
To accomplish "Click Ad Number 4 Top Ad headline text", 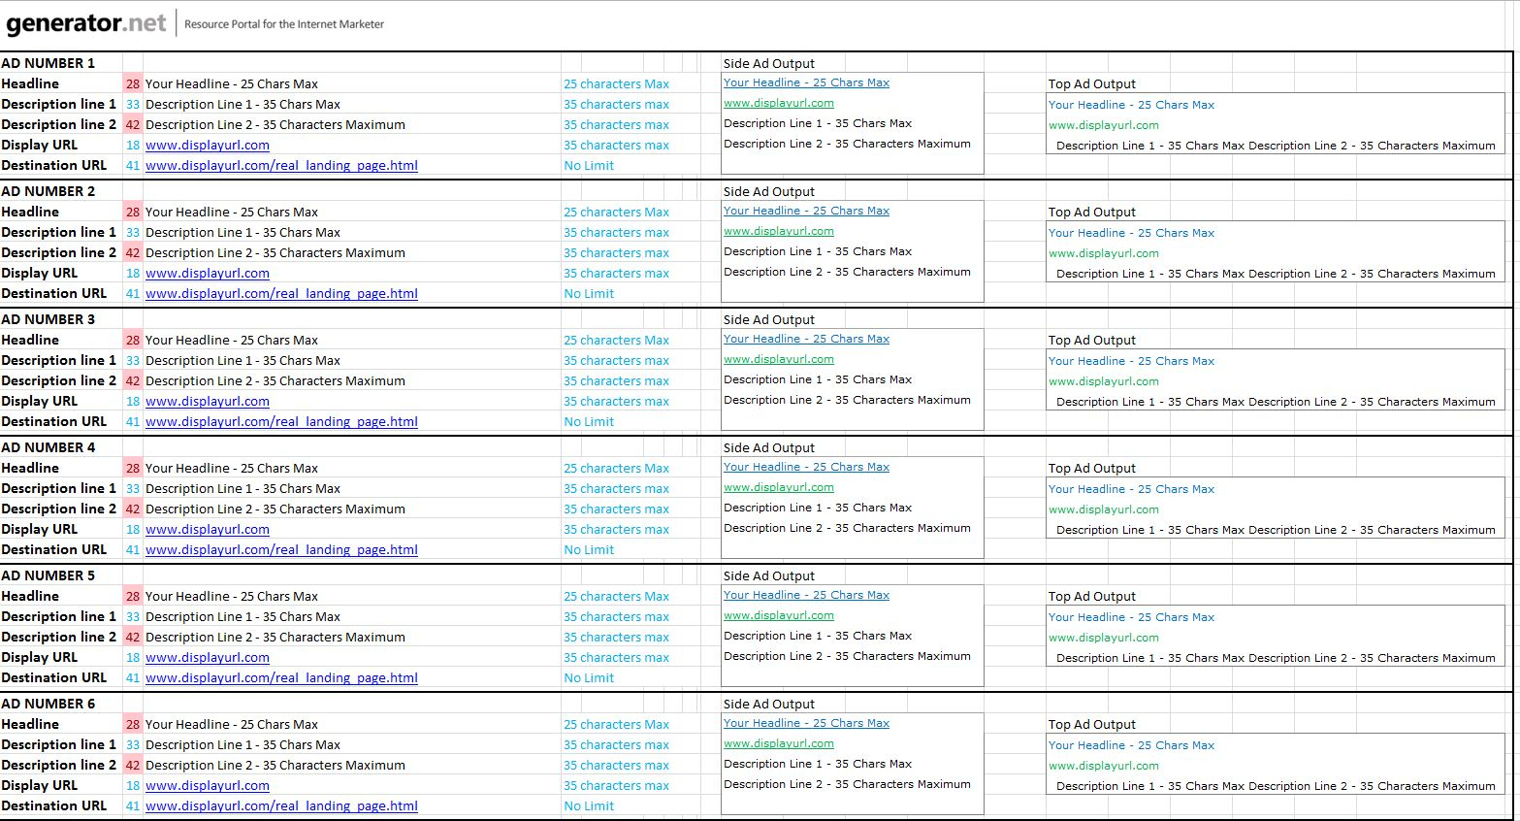I will (1130, 489).
